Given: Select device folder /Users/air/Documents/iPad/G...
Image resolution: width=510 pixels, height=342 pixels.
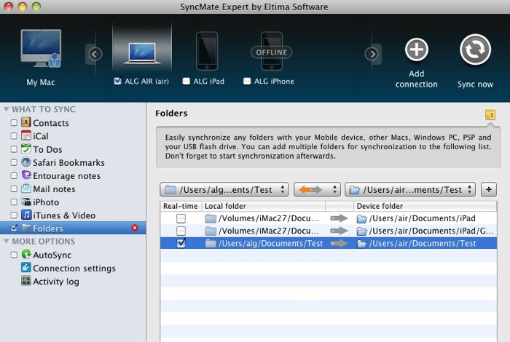Looking at the screenshot, I should [x=431, y=231].
